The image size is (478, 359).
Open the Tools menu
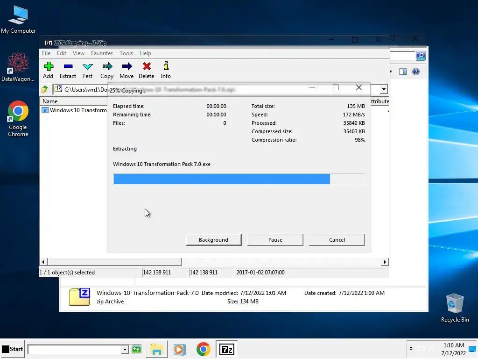(x=126, y=53)
